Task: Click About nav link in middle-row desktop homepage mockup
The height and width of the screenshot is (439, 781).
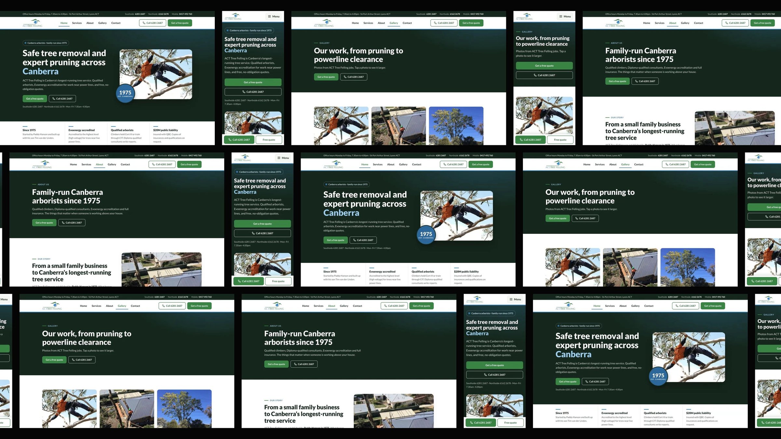Action: (x=390, y=165)
